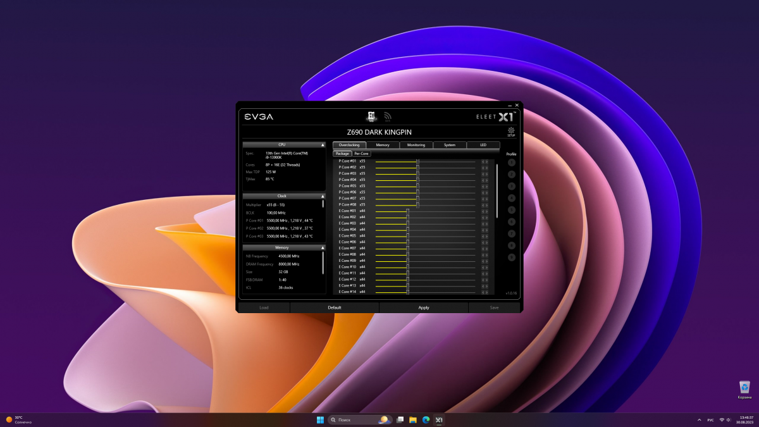This screenshot has height=427, width=759.
Task: Select the Package sub-tab
Action: [343, 154]
